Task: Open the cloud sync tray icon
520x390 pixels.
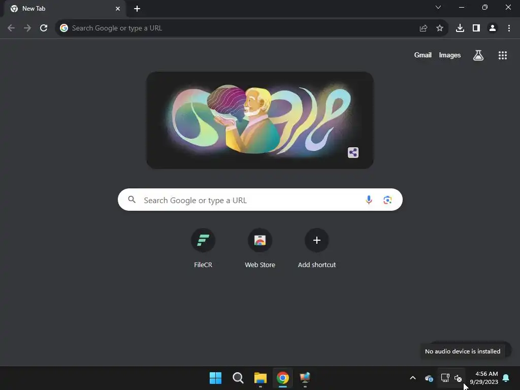Action: (429, 378)
